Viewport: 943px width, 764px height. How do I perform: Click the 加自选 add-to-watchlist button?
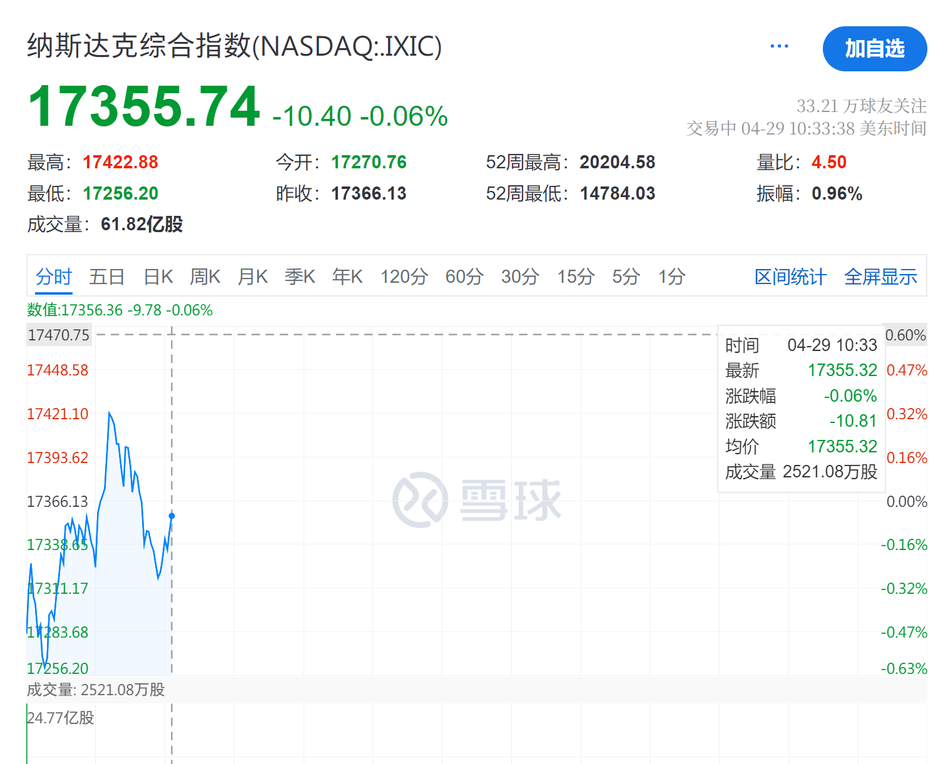click(x=875, y=49)
